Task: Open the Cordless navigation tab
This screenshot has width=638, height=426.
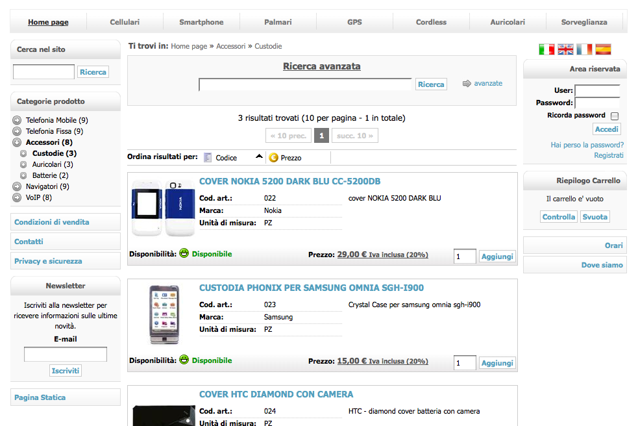Action: [431, 22]
